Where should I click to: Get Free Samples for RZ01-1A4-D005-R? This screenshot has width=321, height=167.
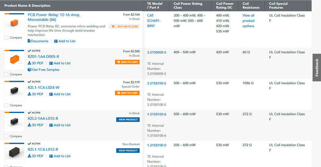tap(44, 70)
